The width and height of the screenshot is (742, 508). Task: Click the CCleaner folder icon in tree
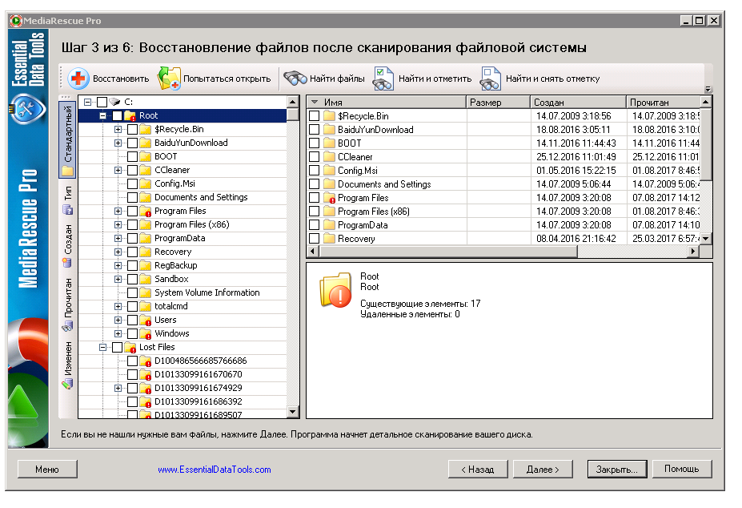point(146,170)
